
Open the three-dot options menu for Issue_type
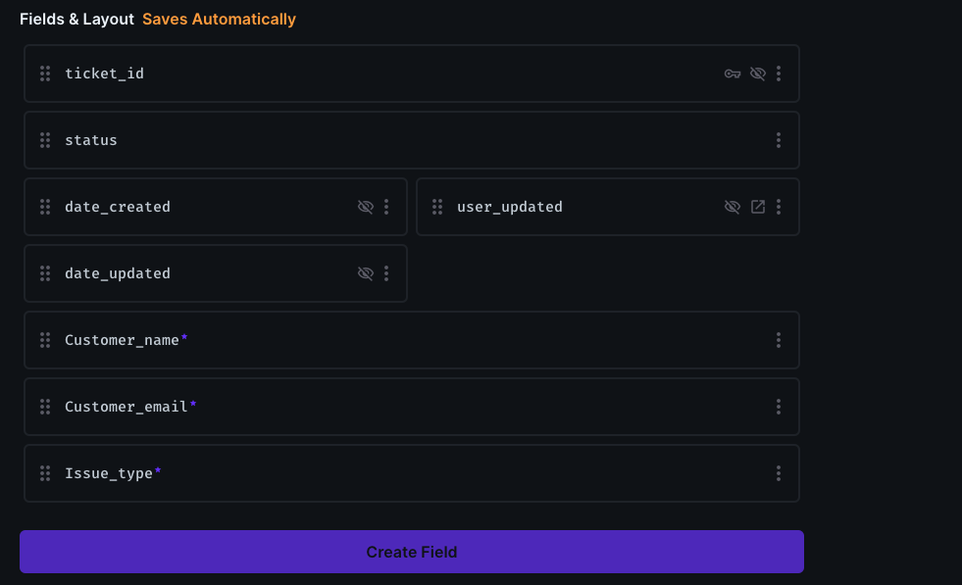779,473
